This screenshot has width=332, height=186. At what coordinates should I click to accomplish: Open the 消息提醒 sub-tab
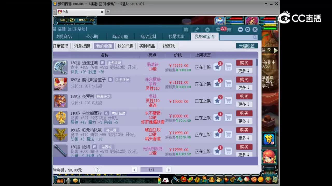coord(82,46)
